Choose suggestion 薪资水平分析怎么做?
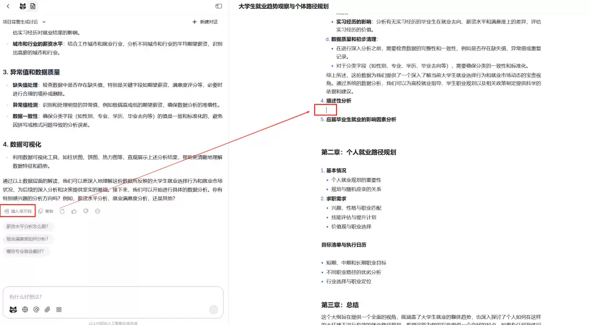Viewport: 589px width, 325px height. (27, 226)
